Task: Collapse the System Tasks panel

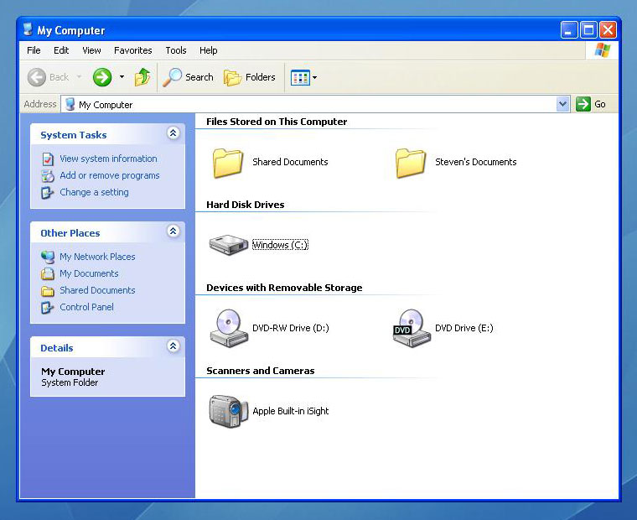Action: pyautogui.click(x=173, y=133)
